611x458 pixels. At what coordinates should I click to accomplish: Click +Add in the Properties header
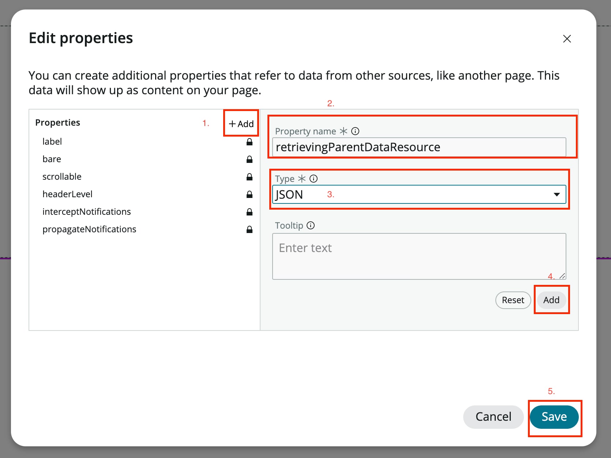pyautogui.click(x=241, y=123)
